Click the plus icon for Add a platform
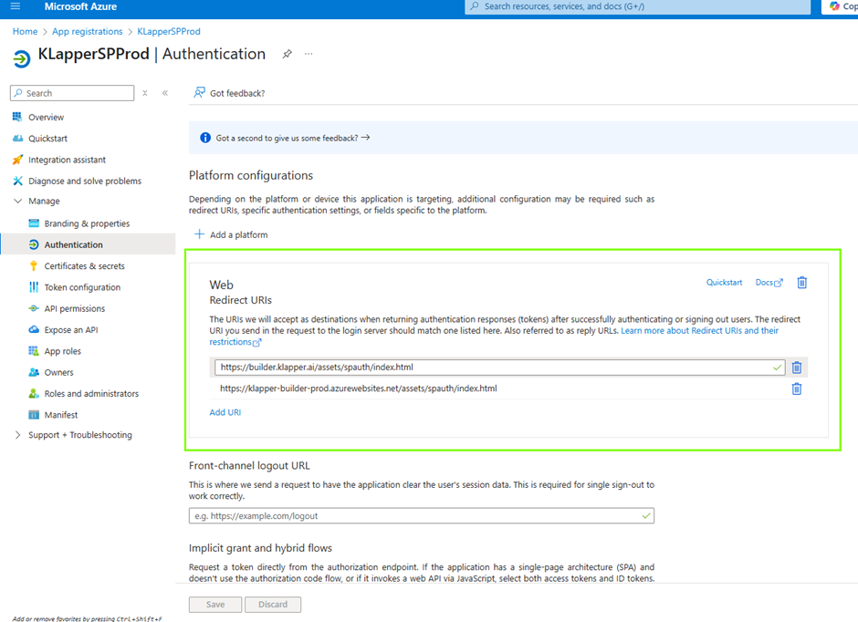858x622 pixels. 199,233
